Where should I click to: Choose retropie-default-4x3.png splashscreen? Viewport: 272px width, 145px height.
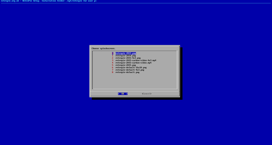[130, 70]
